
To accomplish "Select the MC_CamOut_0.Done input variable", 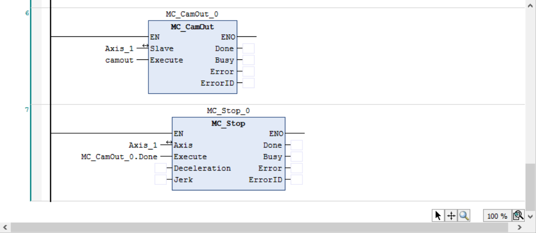I will pyautogui.click(x=119, y=157).
